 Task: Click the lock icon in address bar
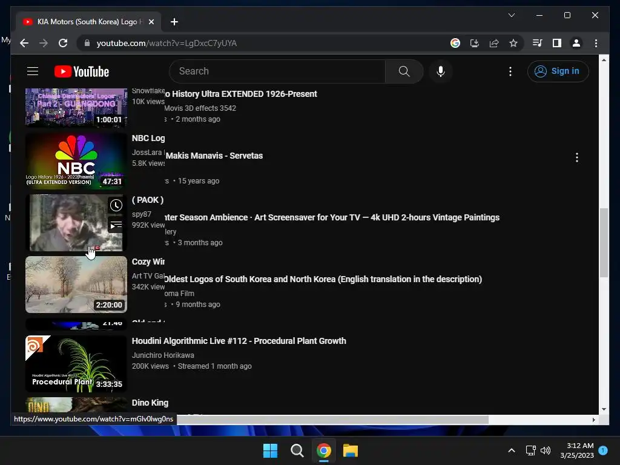pos(87,43)
